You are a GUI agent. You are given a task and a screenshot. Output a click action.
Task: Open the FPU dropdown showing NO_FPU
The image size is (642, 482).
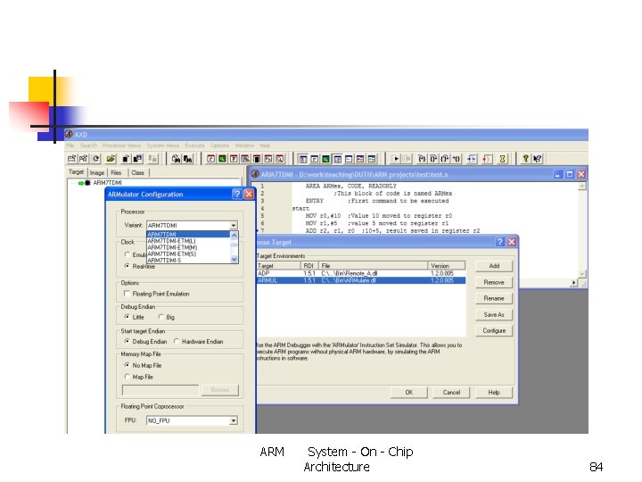click(234, 420)
